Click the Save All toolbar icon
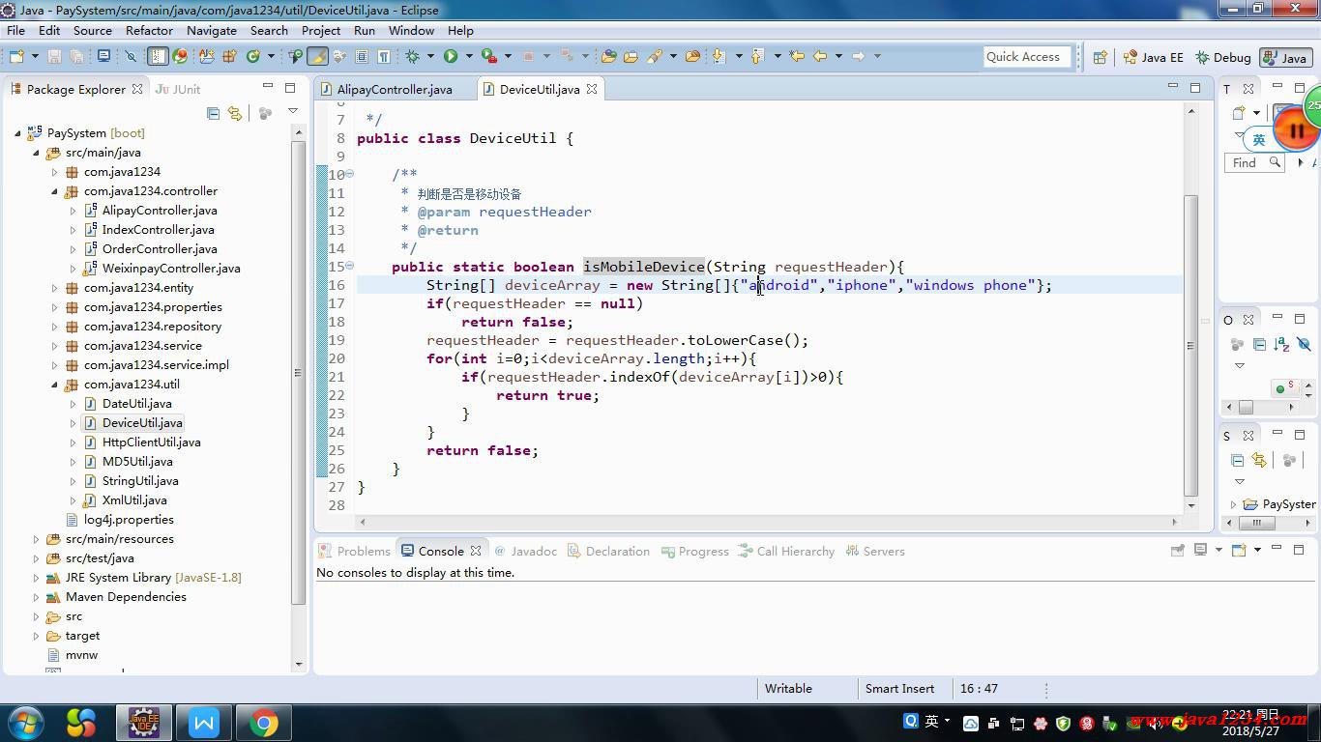The width and height of the screenshot is (1321, 742). (x=76, y=56)
